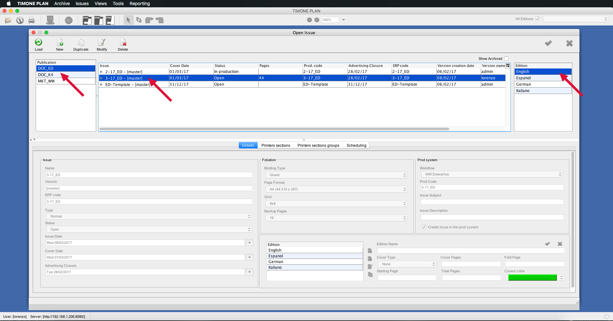613x321 pixels.
Task: Expand the 2-17_ED [master] issue row
Action: click(x=102, y=72)
